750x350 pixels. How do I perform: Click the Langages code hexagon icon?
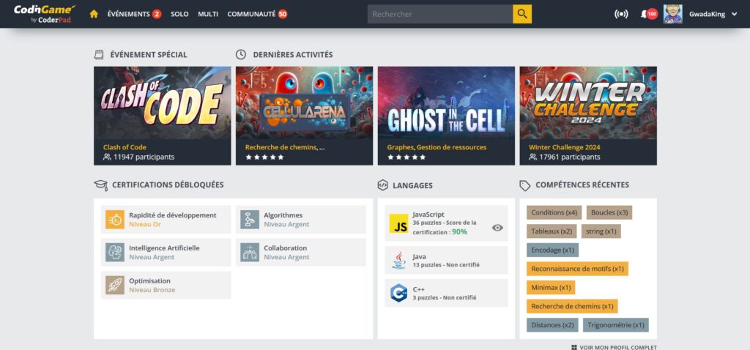tap(382, 185)
